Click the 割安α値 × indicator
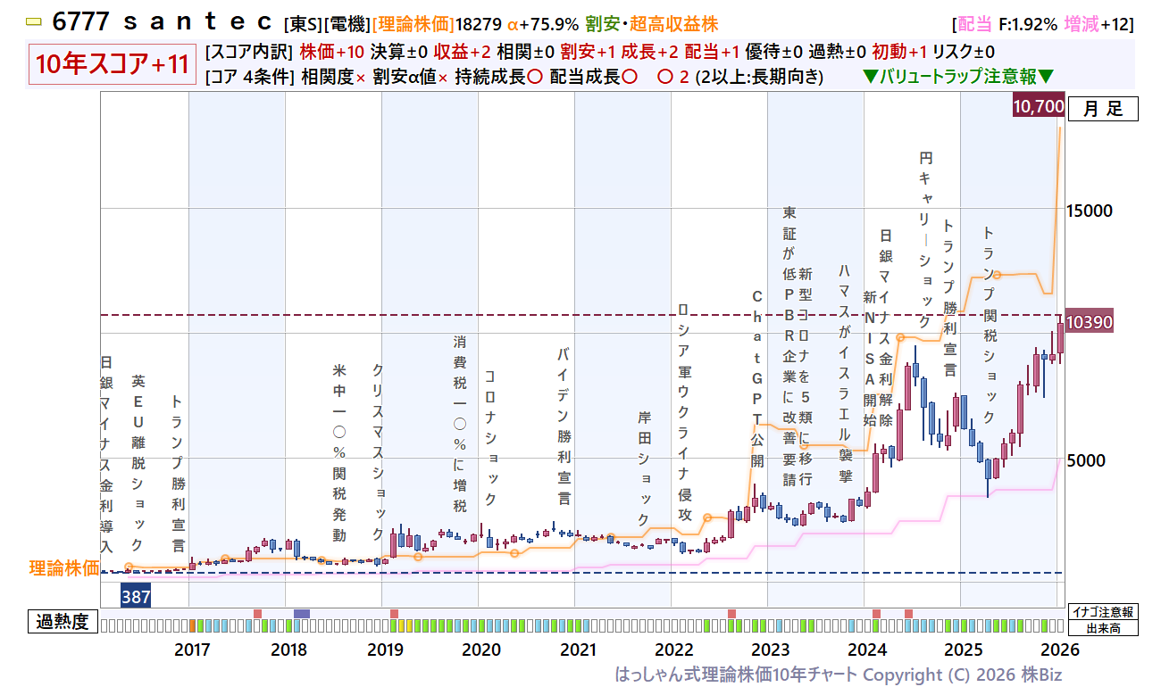This screenshot has height=687, width=1161. tap(442, 77)
